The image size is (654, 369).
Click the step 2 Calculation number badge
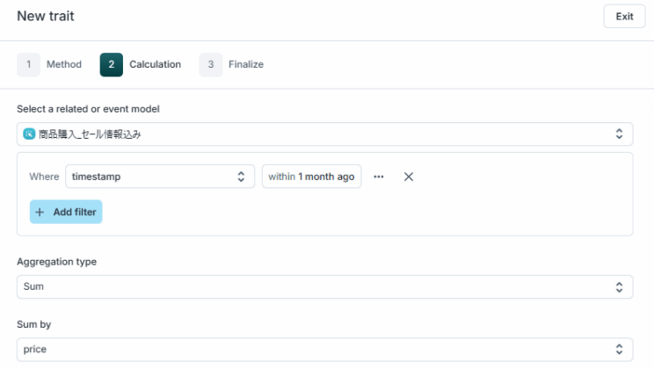[x=112, y=65]
